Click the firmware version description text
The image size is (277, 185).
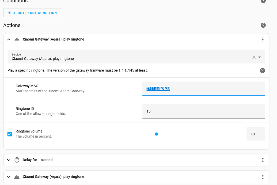(x=78, y=70)
